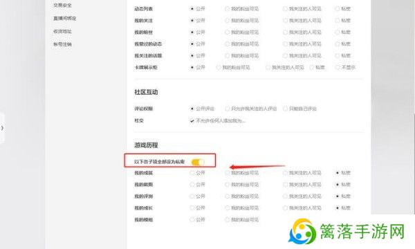Set 我的关注 to 私密
Screen dimensions: 415x249
pyautogui.click(x=338, y=20)
